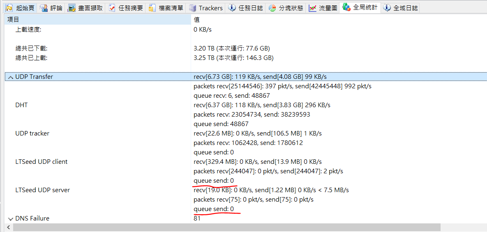Select the 總共已下載 row
This screenshot has height=232, width=487.
(x=31, y=48)
